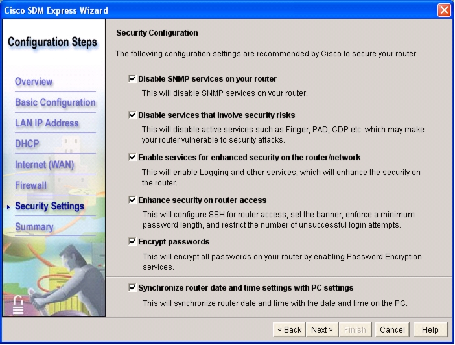Select the DHCP step

point(27,144)
